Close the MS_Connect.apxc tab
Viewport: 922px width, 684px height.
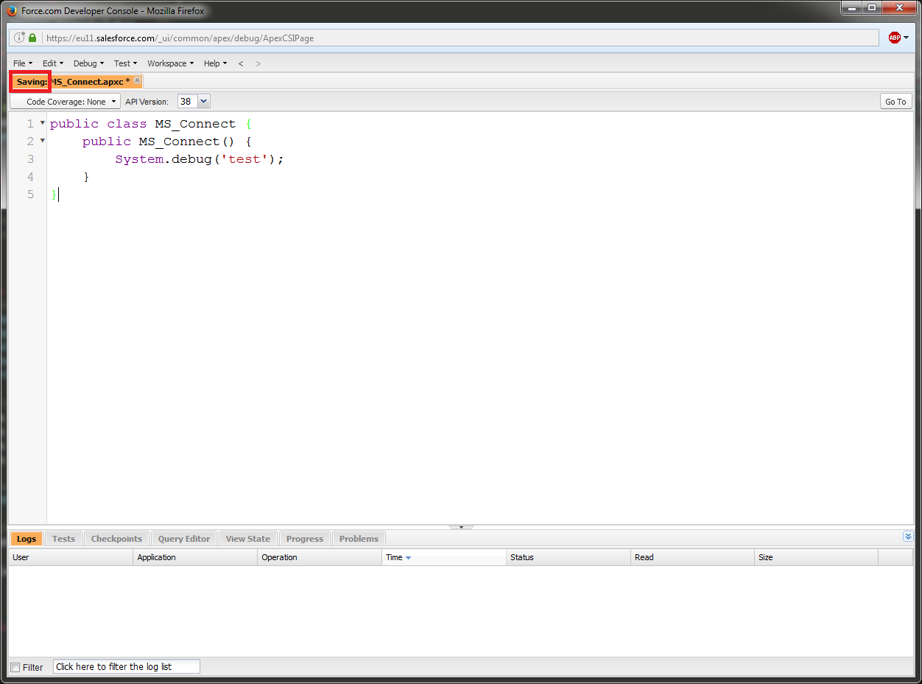coord(137,80)
